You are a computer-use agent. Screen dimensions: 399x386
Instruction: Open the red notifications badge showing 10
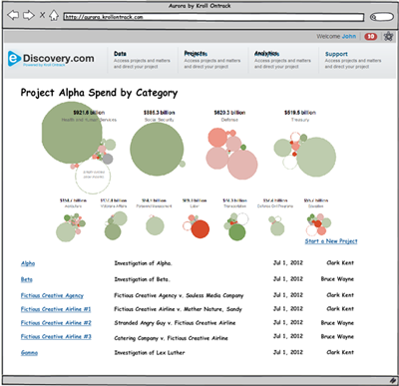coord(371,36)
